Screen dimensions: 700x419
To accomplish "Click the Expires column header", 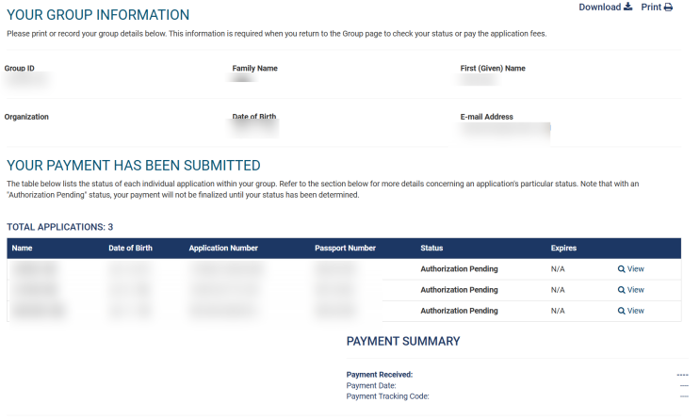I will click(563, 249).
